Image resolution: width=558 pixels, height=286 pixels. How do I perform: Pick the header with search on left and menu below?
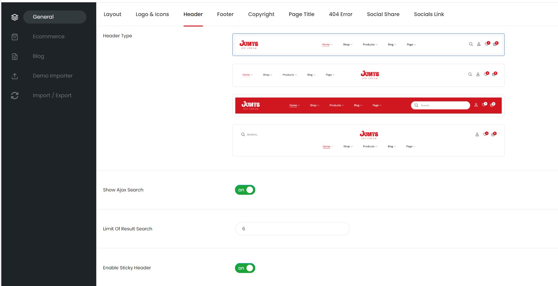368,140
